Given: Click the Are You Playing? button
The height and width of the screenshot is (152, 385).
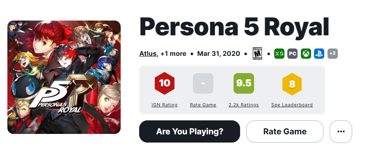Looking at the screenshot, I should [x=190, y=131].
